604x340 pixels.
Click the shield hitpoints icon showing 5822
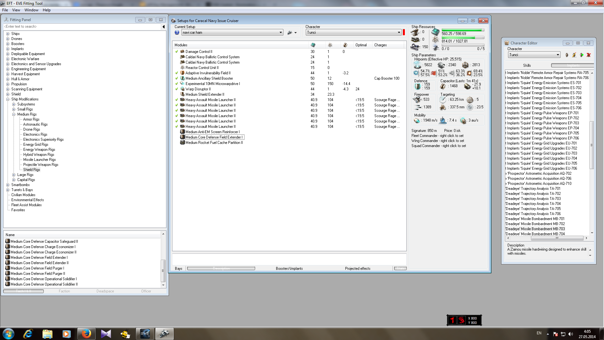pyautogui.click(x=417, y=65)
